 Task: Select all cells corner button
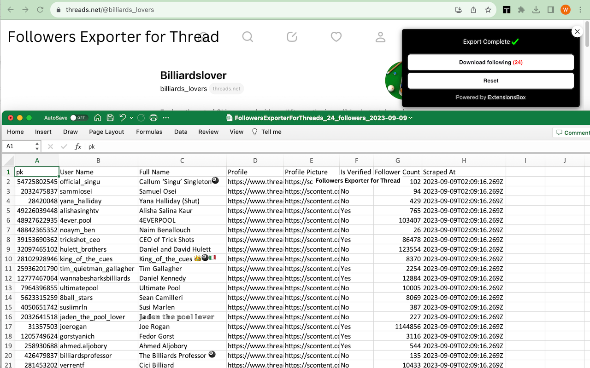8,161
